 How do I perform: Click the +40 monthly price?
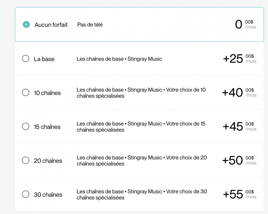click(232, 92)
